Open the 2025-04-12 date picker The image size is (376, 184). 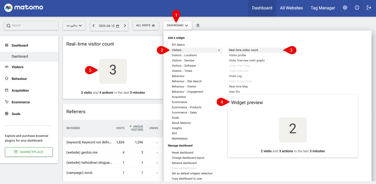109,26
